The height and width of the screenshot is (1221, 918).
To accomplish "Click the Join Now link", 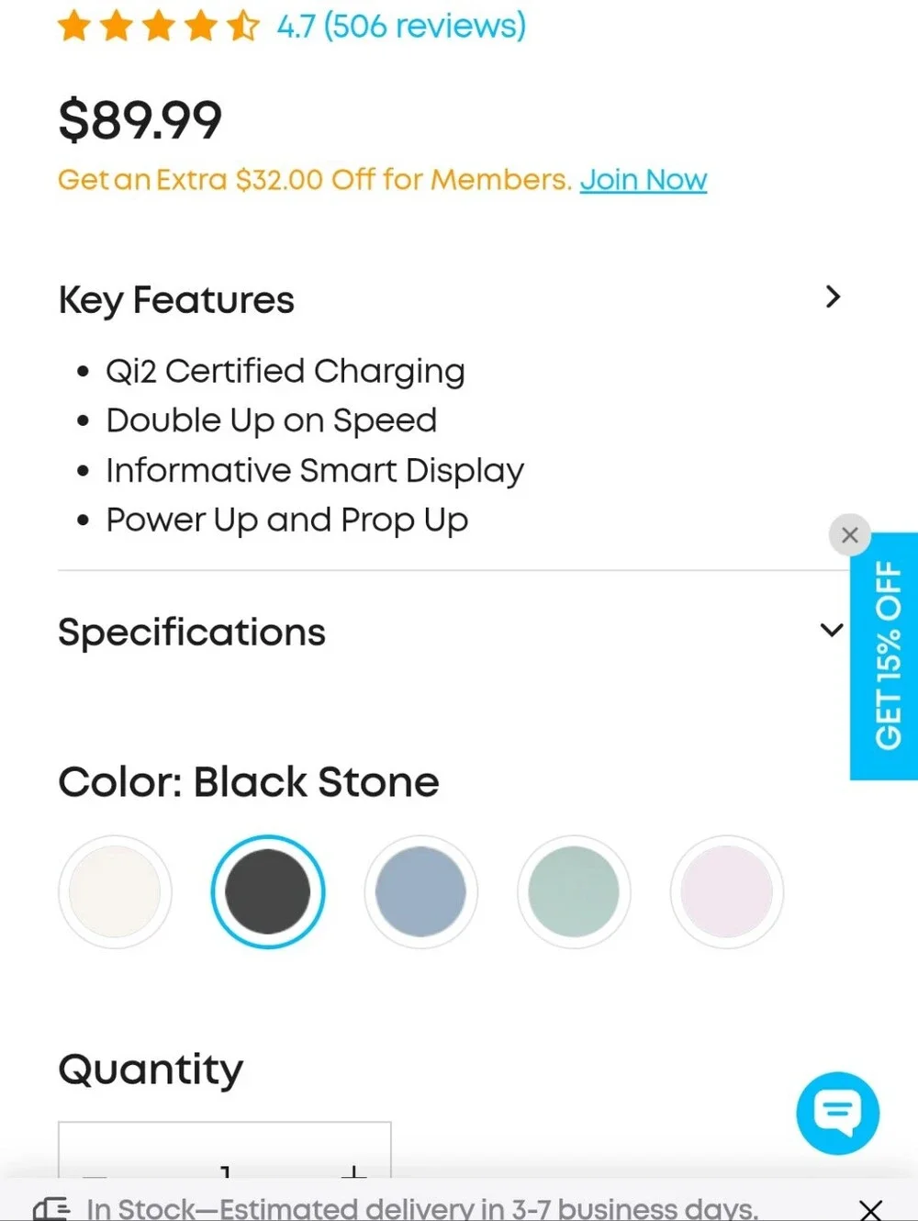I will coord(644,179).
